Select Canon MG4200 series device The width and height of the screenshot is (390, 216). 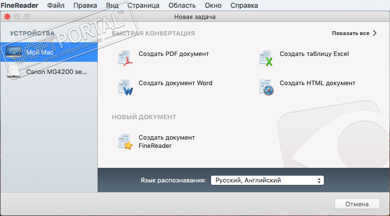coord(49,72)
